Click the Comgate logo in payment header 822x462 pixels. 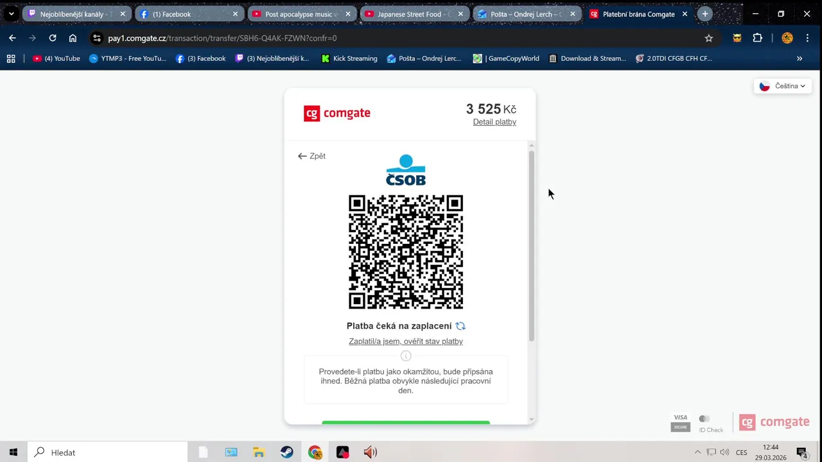click(337, 114)
